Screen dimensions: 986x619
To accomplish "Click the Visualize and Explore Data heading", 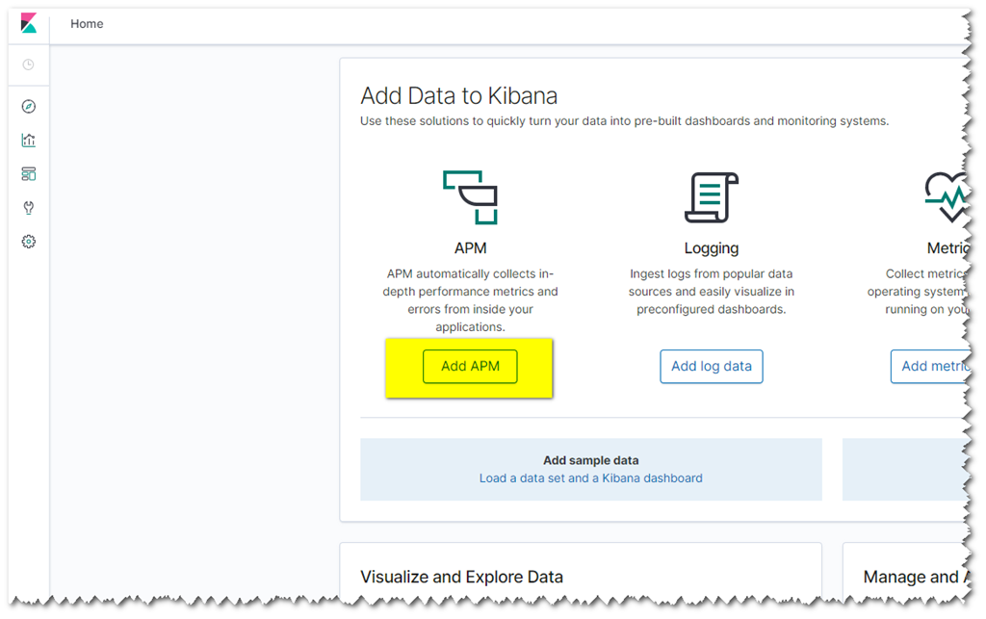I will [461, 577].
